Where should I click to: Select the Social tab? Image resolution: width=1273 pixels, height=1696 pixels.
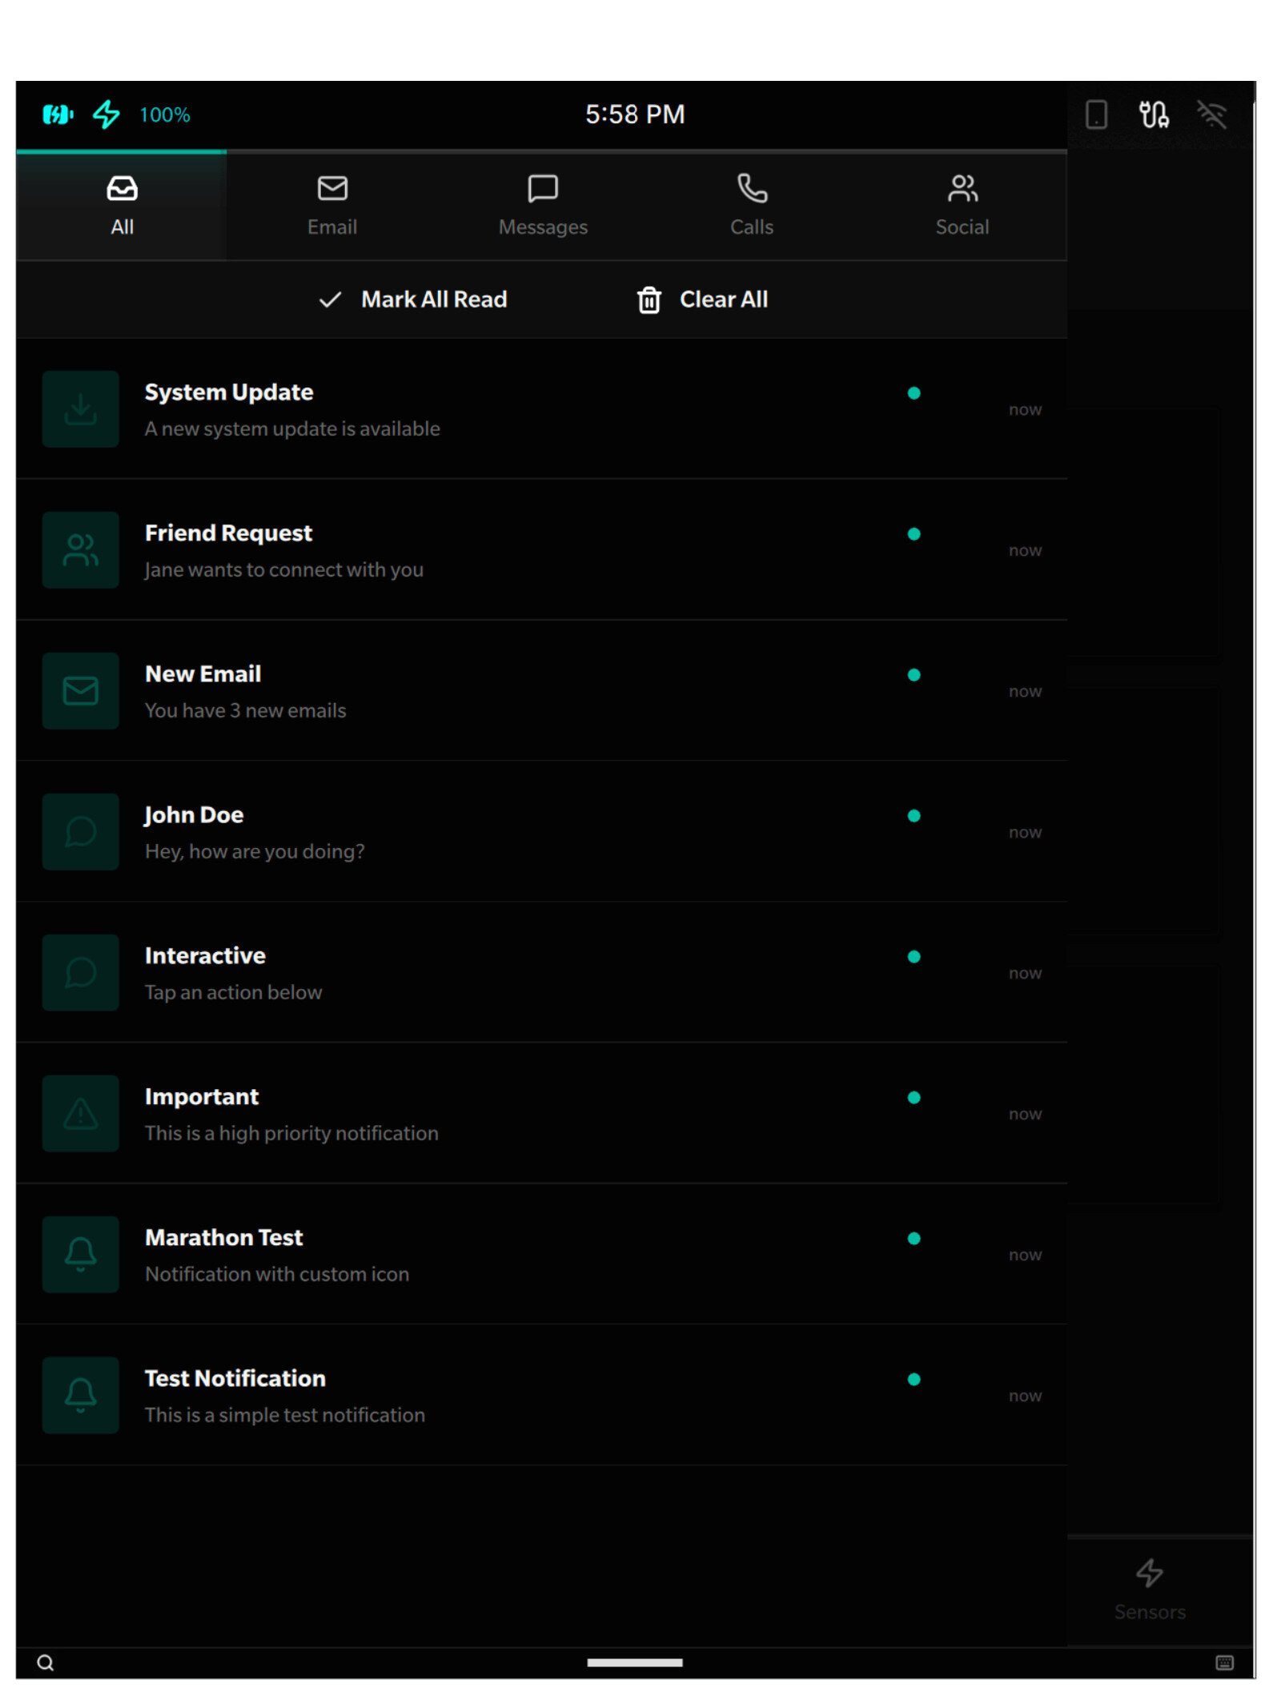962,205
